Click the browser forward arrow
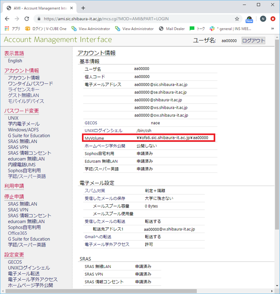This screenshot has width=280, height=294. click(x=17, y=19)
